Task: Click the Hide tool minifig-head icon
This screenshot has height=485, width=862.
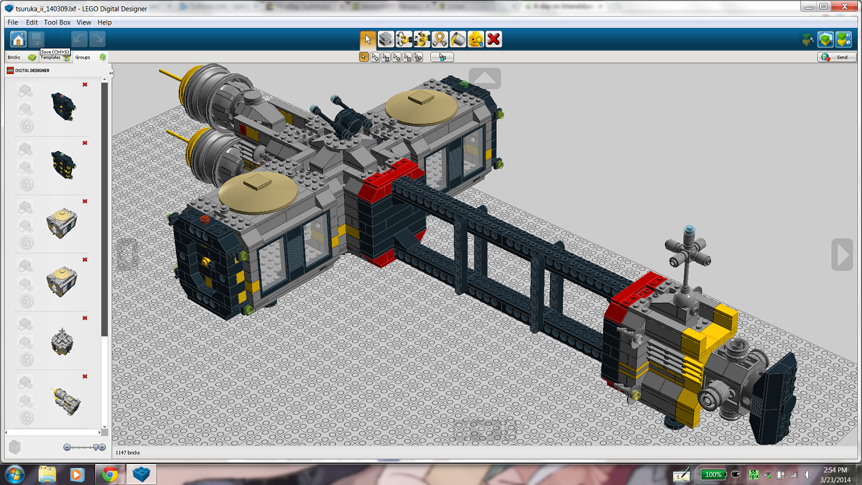Action: [x=476, y=39]
